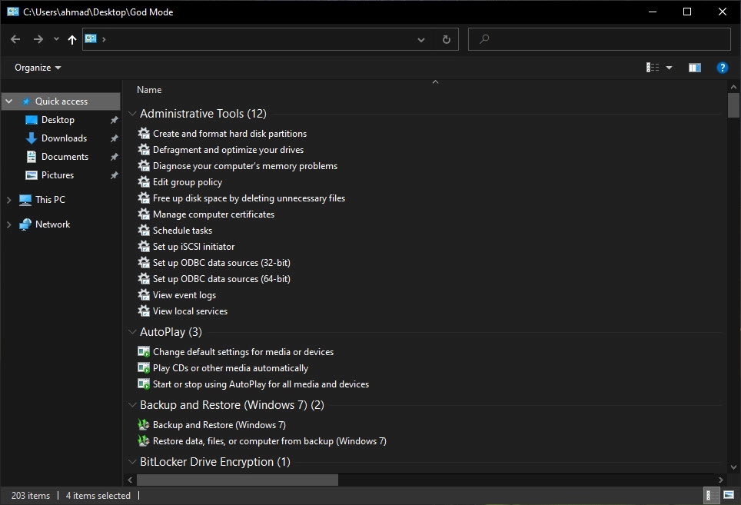Click the Free up disk space icon
Viewport: 741px width, 505px height.
tap(144, 198)
